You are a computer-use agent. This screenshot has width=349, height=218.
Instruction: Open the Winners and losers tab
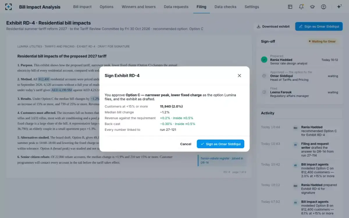(x=138, y=7)
